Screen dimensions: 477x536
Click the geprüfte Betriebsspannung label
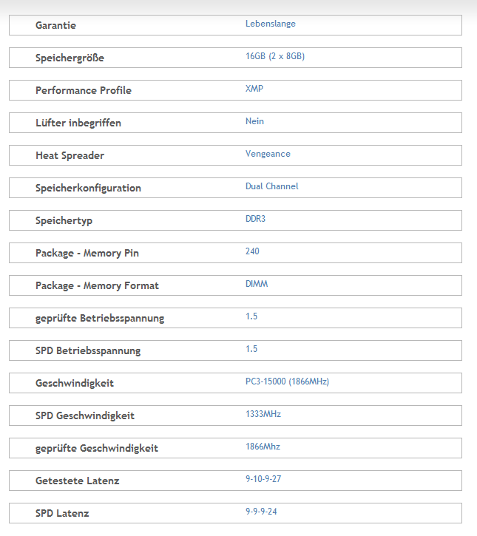coord(100,318)
